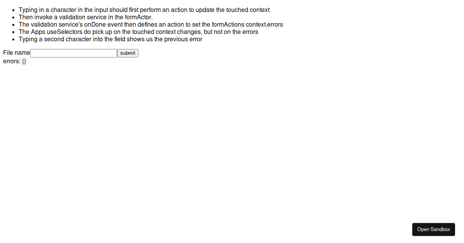Viewport: 464px width, 243px height.
Task: Click the bullet about Apps useSelectors
Action: tap(138, 32)
